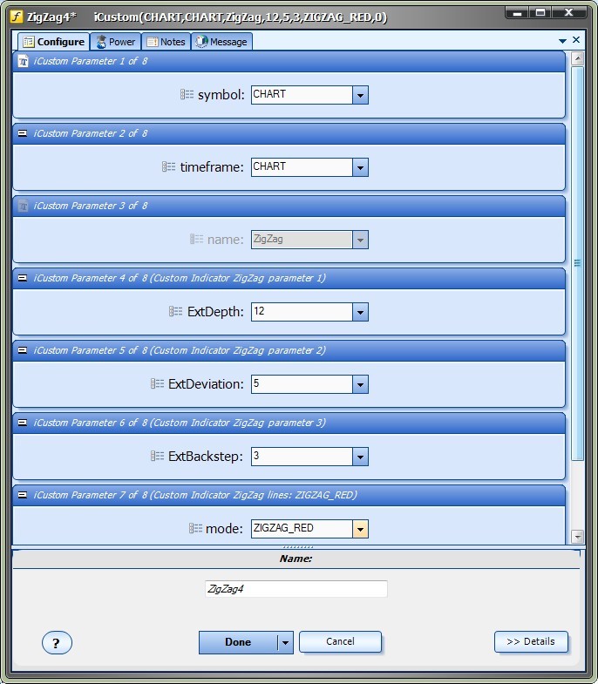Click the 'timeframe:' label text
Viewport: 598px width, 684px height.
[212, 167]
